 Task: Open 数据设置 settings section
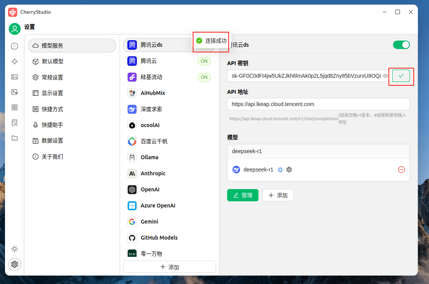52,140
